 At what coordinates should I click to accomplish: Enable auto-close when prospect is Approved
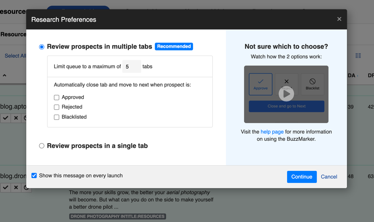tap(57, 97)
